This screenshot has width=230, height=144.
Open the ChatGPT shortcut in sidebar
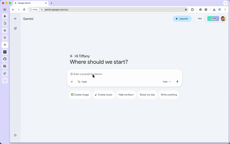5,31
